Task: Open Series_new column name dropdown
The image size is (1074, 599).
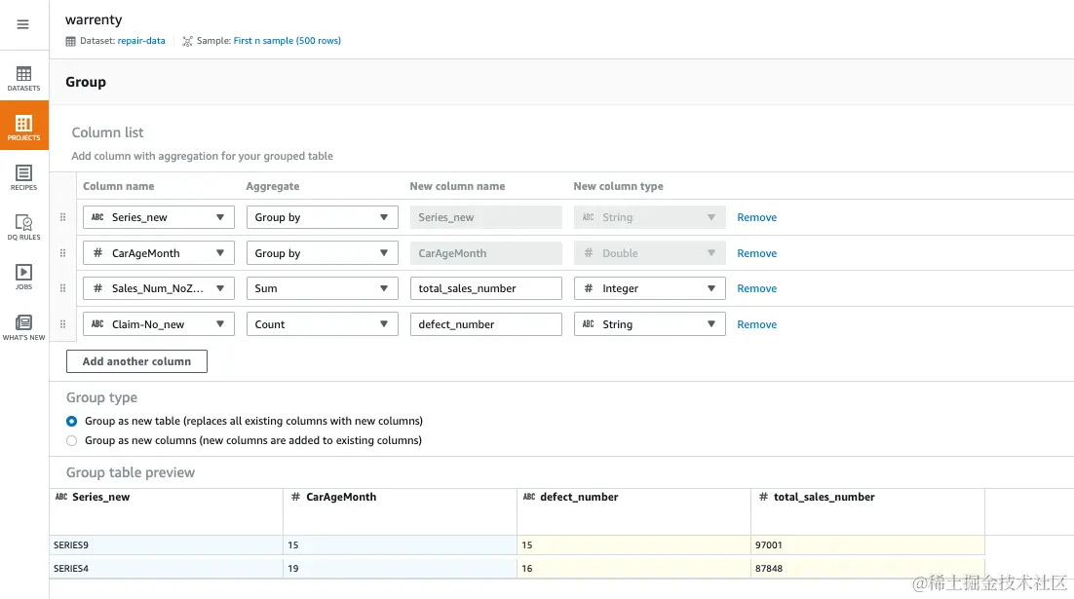Action: [x=159, y=217]
